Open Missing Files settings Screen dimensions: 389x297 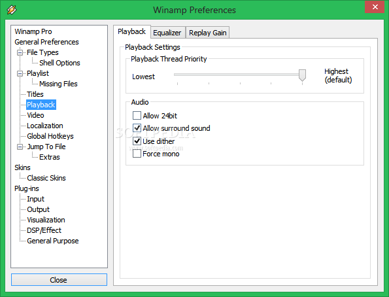click(x=58, y=84)
